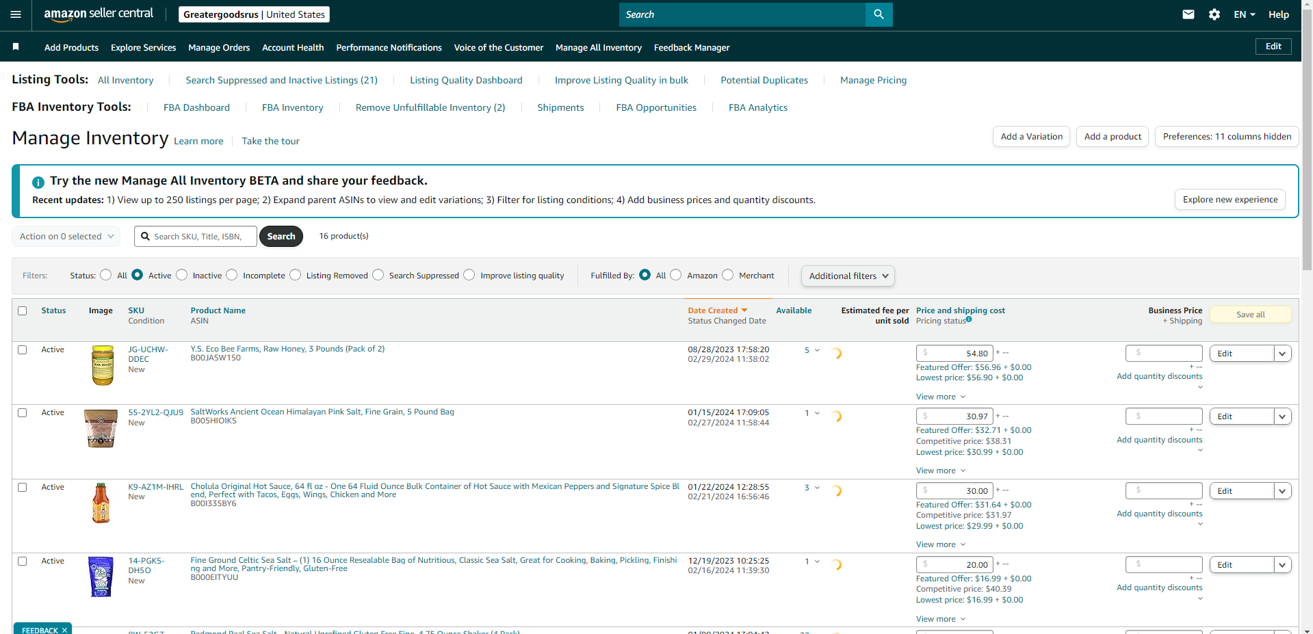Viewport: 1313px width, 634px height.
Task: Filter Fulfilled By Amazon
Action: pos(676,275)
